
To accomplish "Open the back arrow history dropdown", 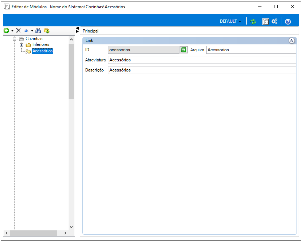I will [12, 31].
